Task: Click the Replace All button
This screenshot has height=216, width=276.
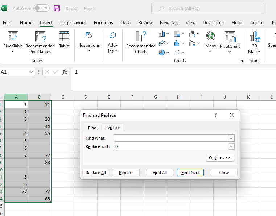Action: click(96, 173)
